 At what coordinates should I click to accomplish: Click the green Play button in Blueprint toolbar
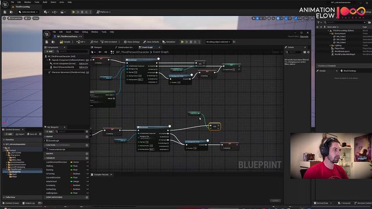182,42
